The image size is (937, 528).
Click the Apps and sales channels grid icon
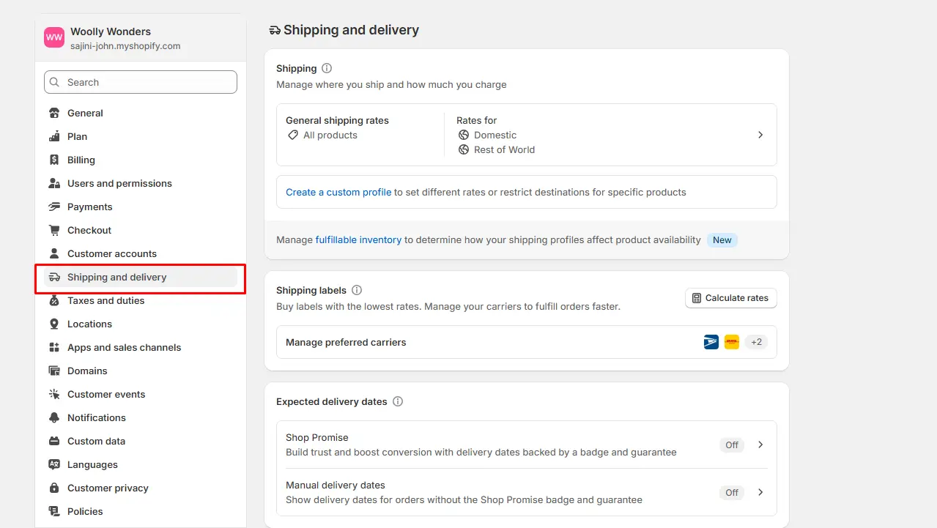pos(54,347)
